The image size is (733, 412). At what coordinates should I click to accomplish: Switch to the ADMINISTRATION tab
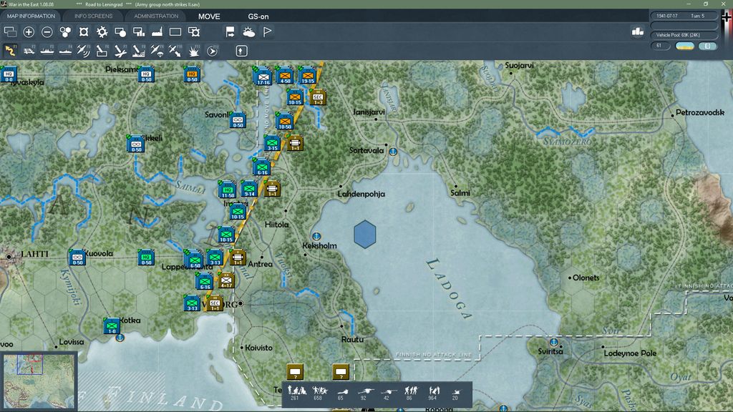(x=156, y=16)
